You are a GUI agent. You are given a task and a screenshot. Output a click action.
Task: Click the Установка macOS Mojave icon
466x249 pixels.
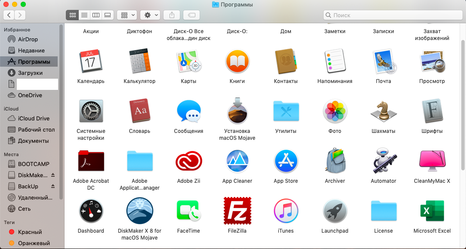pyautogui.click(x=237, y=111)
